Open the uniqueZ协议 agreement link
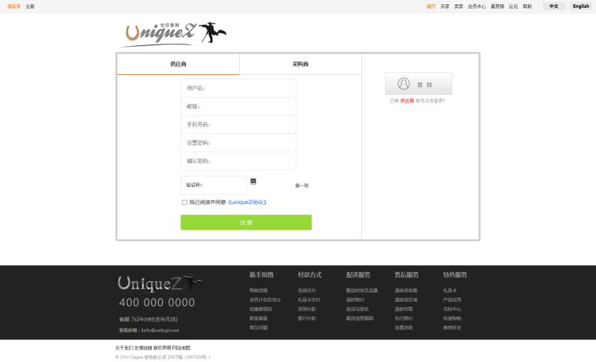 coord(247,202)
